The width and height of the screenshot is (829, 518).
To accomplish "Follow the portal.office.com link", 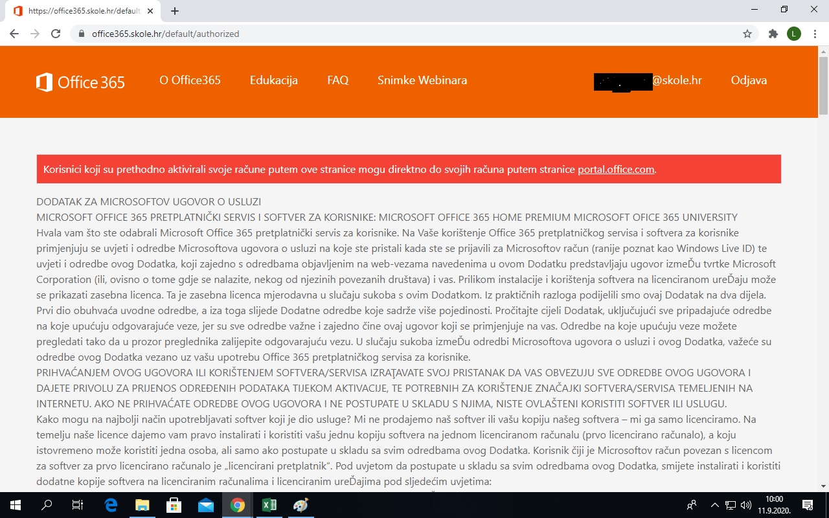I will (x=616, y=170).
